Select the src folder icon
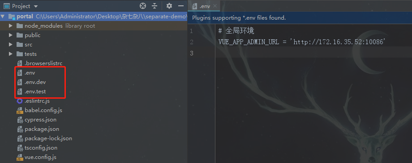 tap(19, 45)
